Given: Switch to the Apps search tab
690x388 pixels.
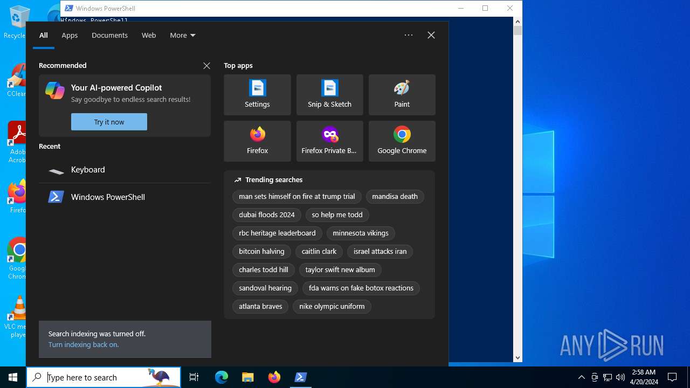Looking at the screenshot, I should (x=70, y=35).
